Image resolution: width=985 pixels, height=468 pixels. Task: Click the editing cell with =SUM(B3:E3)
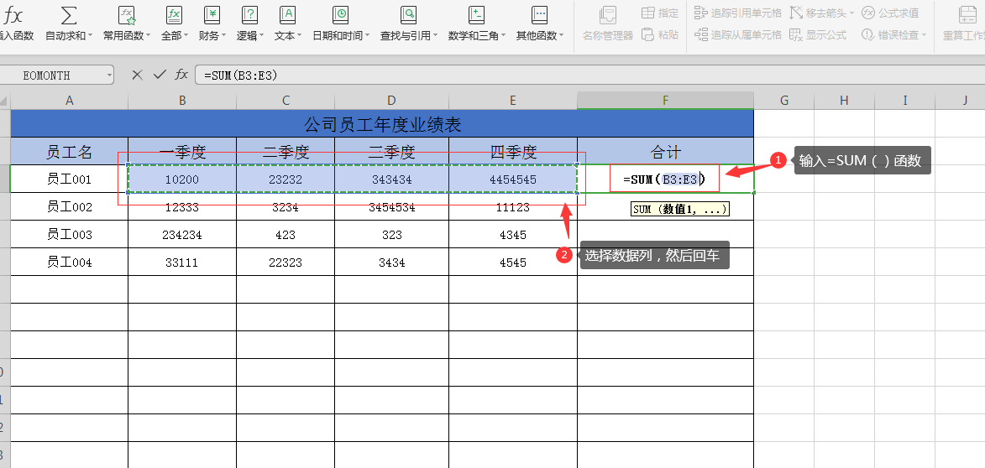tap(665, 179)
